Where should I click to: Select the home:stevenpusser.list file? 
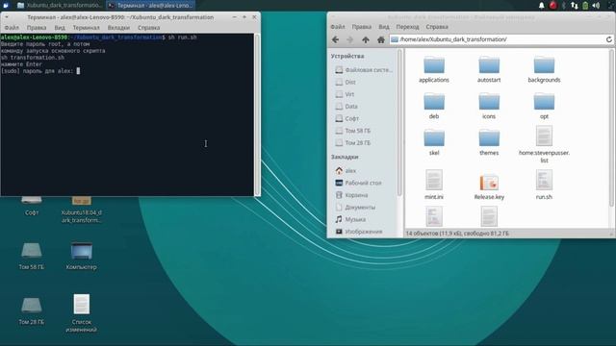coord(544,144)
